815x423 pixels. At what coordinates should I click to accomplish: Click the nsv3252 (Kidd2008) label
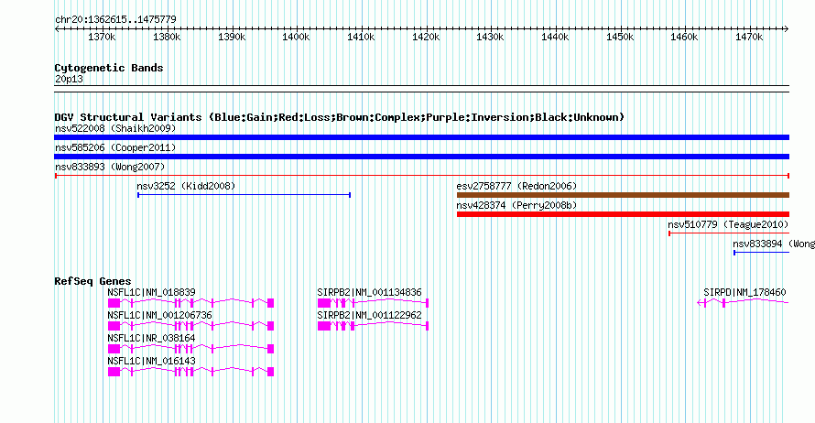186,186
